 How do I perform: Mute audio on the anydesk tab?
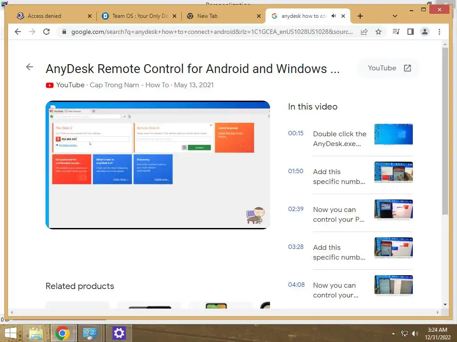click(x=334, y=16)
